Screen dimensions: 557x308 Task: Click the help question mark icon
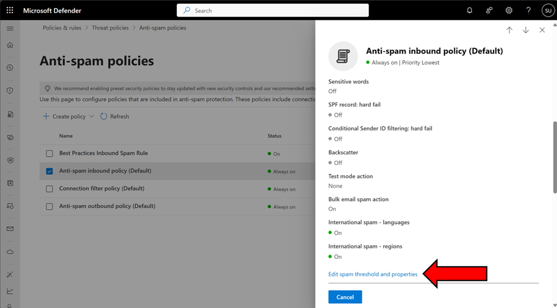tap(528, 10)
